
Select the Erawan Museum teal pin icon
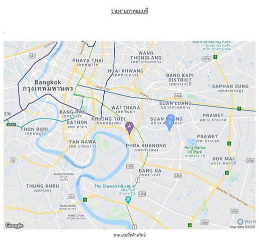tap(128, 200)
